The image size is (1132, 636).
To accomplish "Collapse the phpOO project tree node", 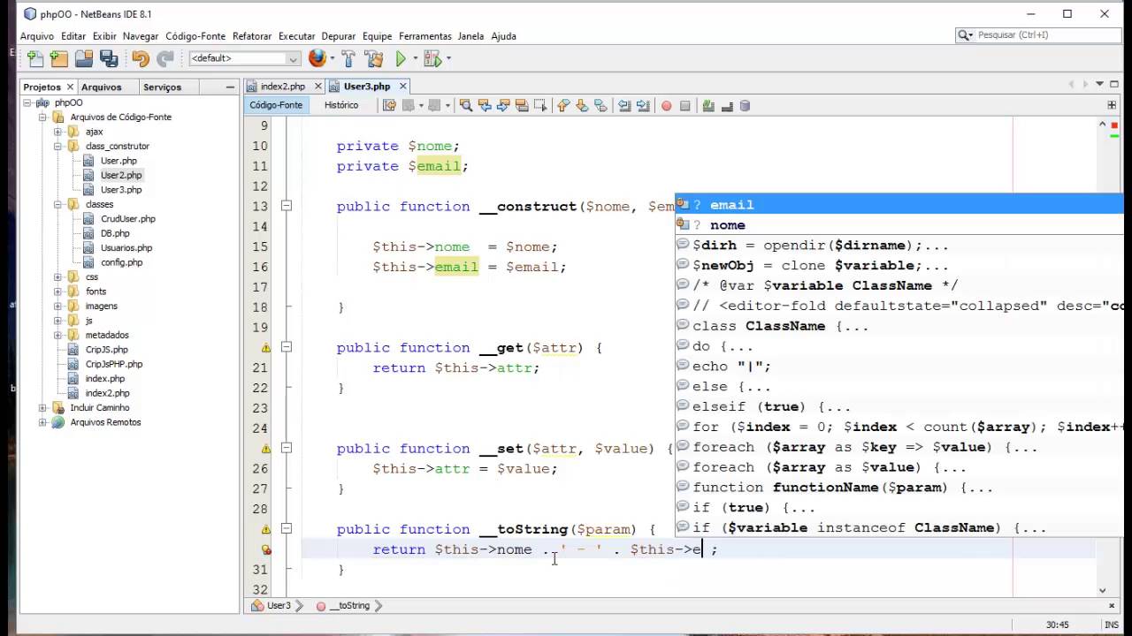I will pyautogui.click(x=27, y=102).
